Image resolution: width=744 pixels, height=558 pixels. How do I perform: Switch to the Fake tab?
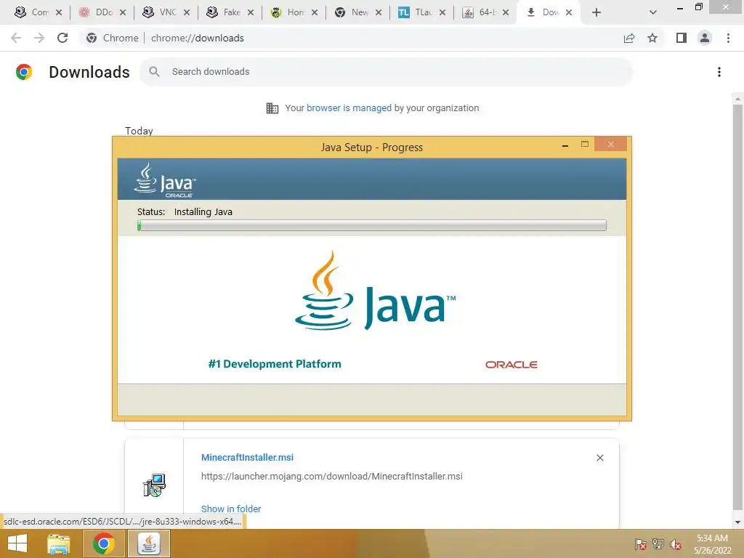pyautogui.click(x=224, y=12)
